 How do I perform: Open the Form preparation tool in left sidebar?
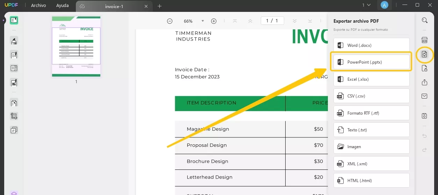pos(14,68)
